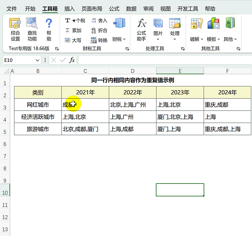Select the 大写 conversion tool
Screen dimensions: 252x236
click(x=73, y=40)
